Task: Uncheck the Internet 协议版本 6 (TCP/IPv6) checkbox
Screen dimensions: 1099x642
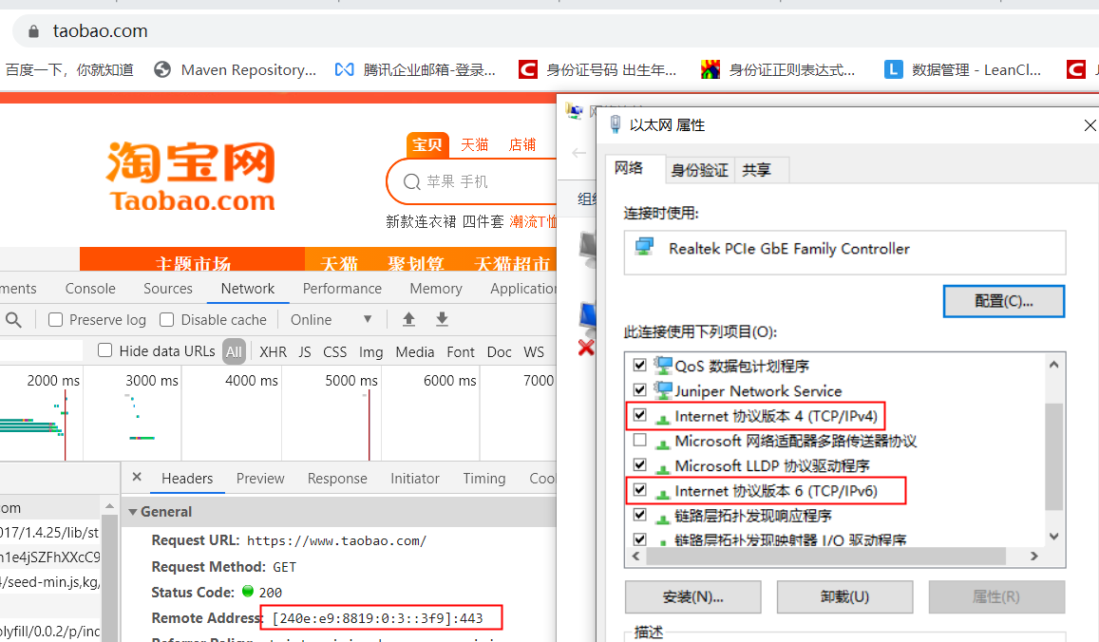Action: (x=639, y=490)
